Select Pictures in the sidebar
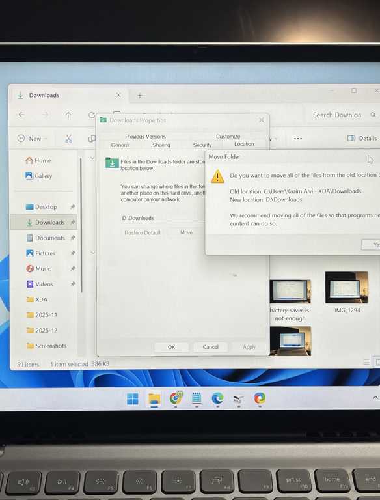 pyautogui.click(x=41, y=253)
